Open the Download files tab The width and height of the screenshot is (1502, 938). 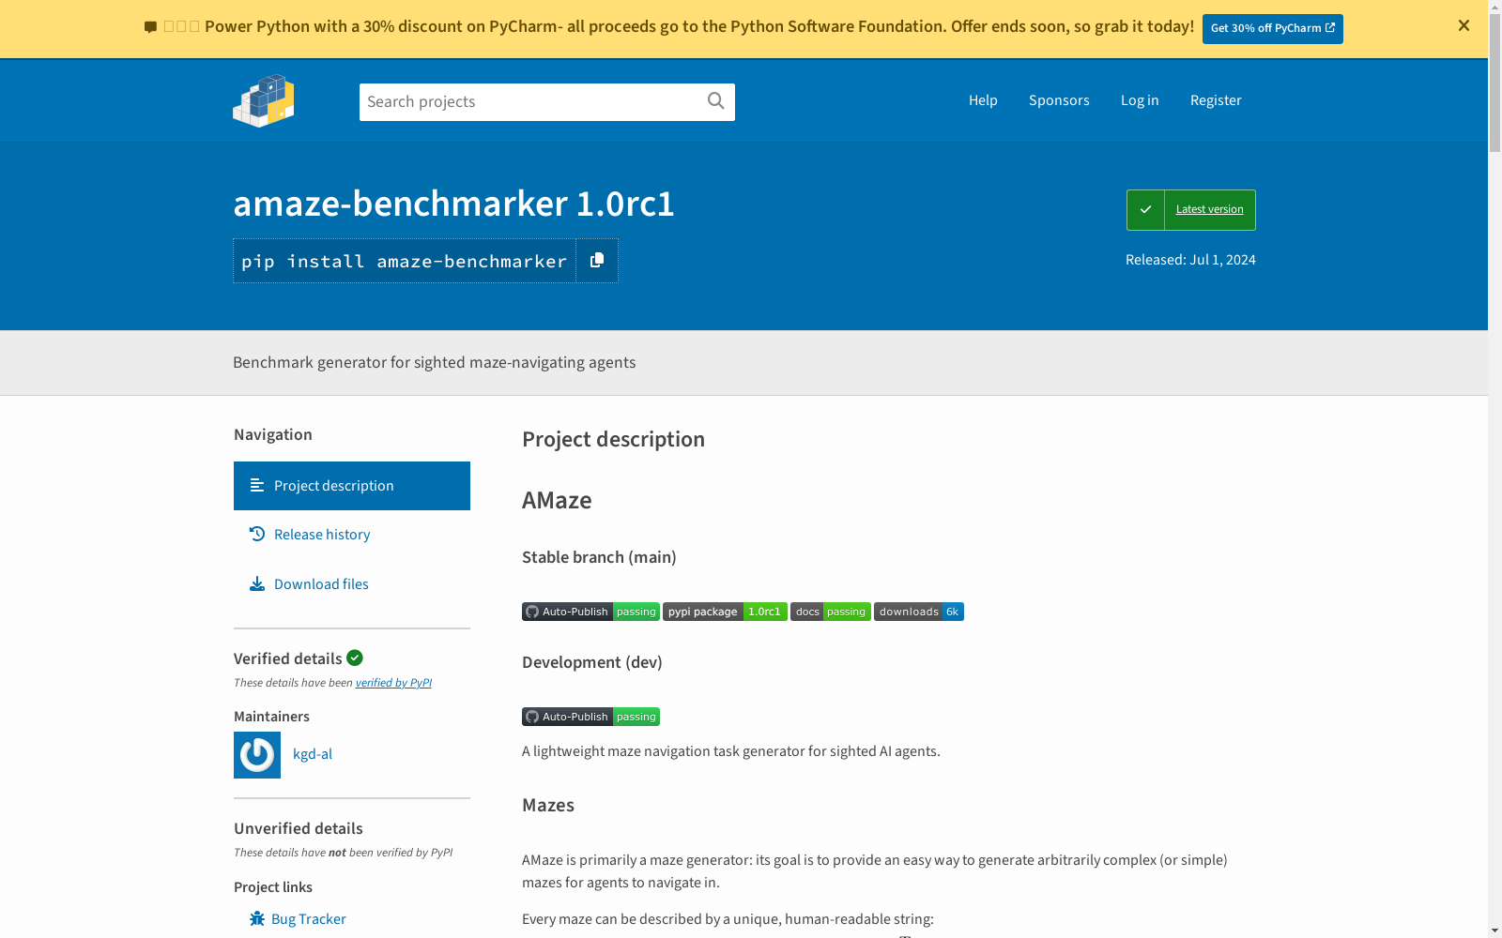click(x=352, y=584)
